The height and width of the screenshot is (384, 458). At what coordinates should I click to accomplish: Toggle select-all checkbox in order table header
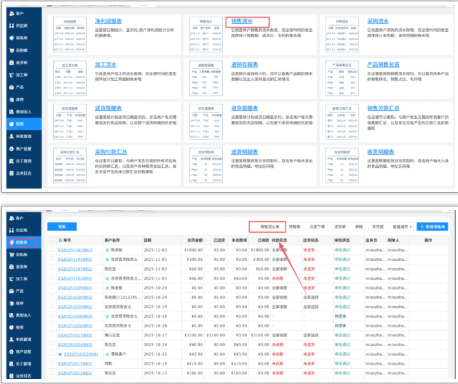52,240
